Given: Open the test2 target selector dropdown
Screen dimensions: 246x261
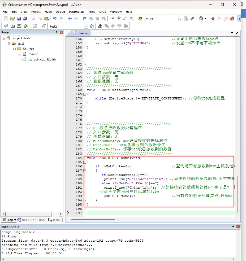Looking at the screenshot, I should pyautogui.click(x=86, y=26).
